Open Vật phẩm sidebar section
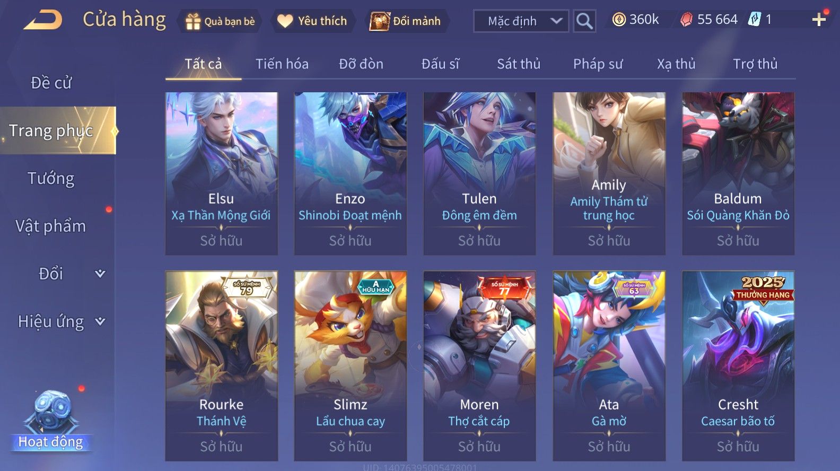 51,226
